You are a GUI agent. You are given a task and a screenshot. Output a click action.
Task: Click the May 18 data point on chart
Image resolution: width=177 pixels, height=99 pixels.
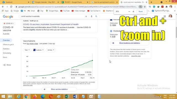(92, 61)
